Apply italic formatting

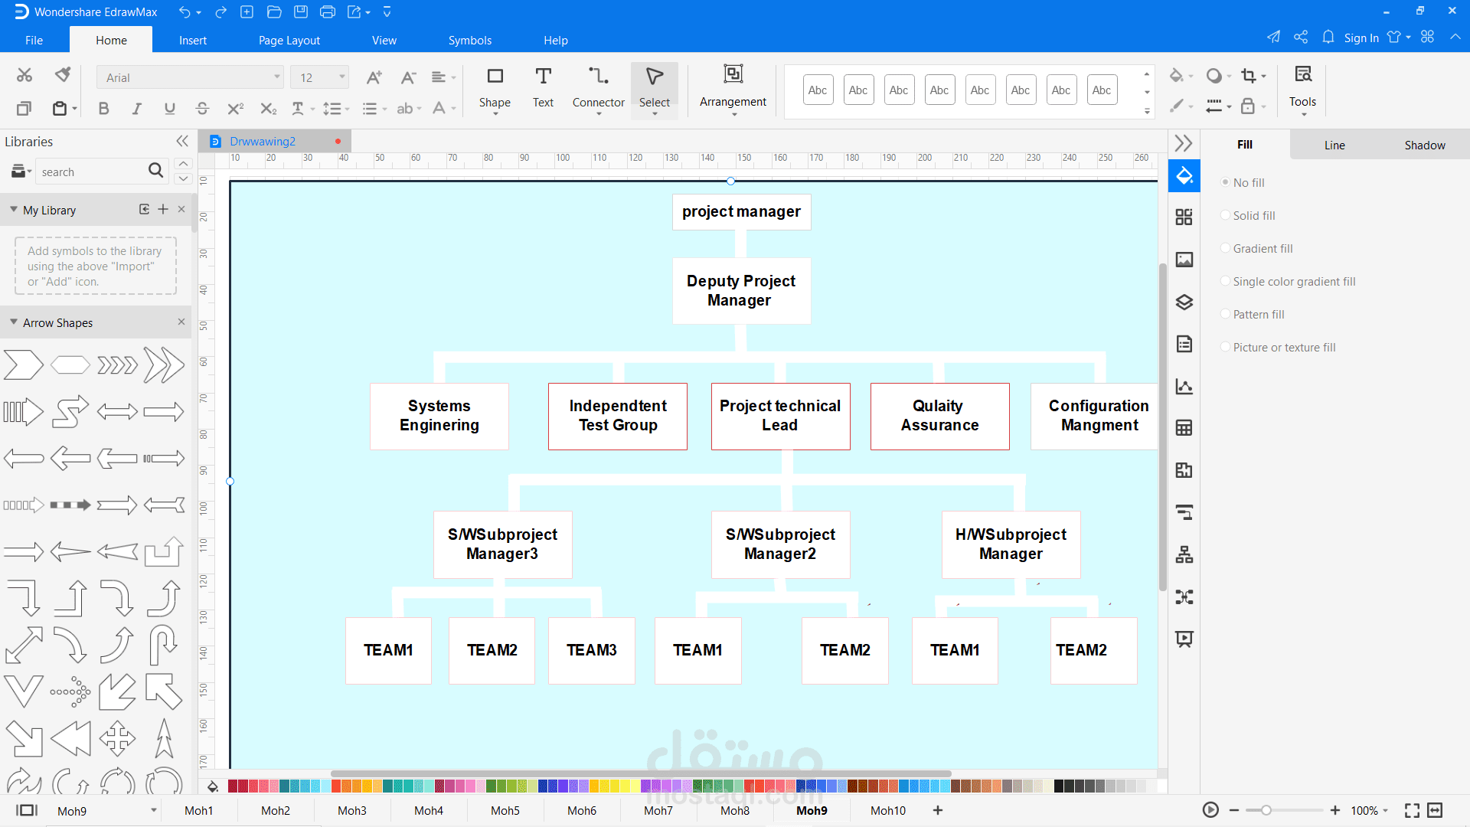(x=136, y=109)
